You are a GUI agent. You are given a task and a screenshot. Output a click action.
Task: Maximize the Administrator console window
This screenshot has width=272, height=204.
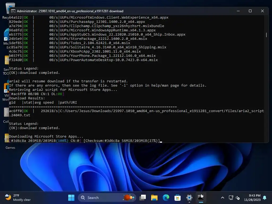click(250, 11)
